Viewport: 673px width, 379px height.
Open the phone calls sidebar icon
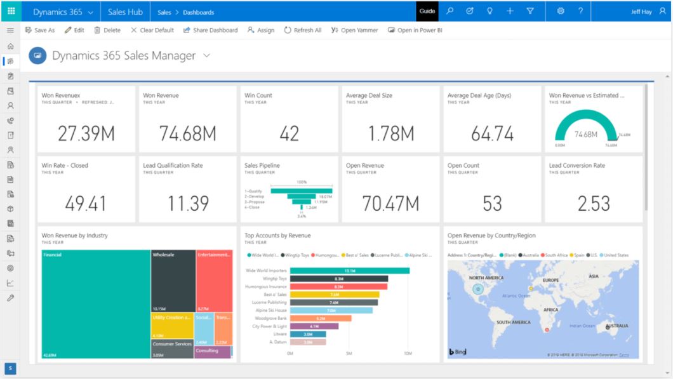[10, 121]
